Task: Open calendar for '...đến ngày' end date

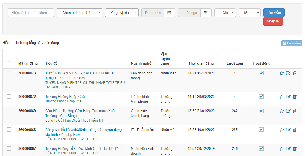Action: tap(206, 13)
